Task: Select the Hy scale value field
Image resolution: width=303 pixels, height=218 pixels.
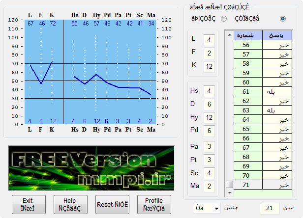Action: click(209, 117)
